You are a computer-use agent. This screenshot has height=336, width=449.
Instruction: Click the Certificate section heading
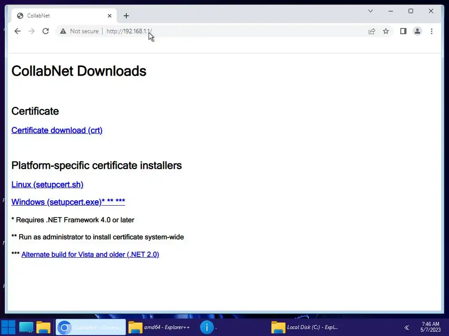click(35, 111)
